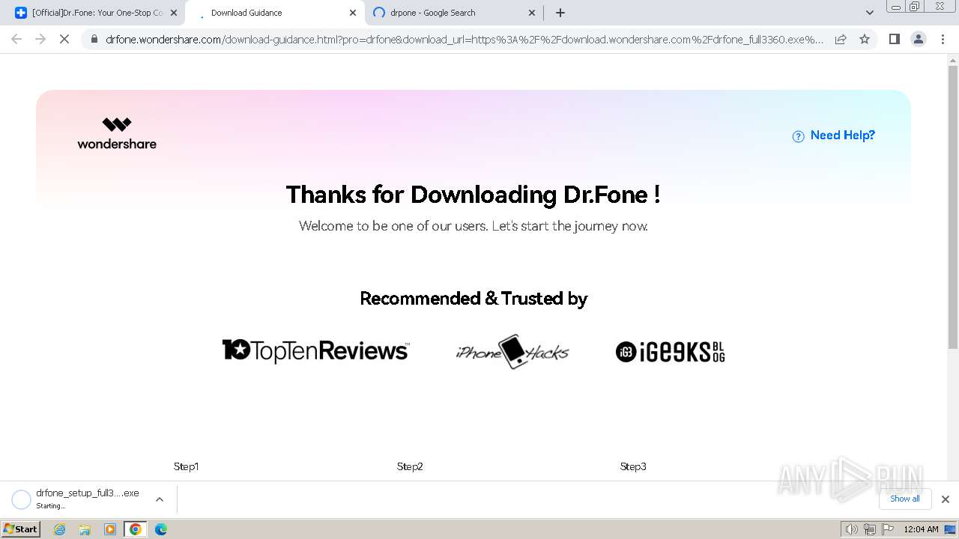Open the Windows Start menu
Image resolution: width=959 pixels, height=539 pixels.
pyautogui.click(x=20, y=529)
